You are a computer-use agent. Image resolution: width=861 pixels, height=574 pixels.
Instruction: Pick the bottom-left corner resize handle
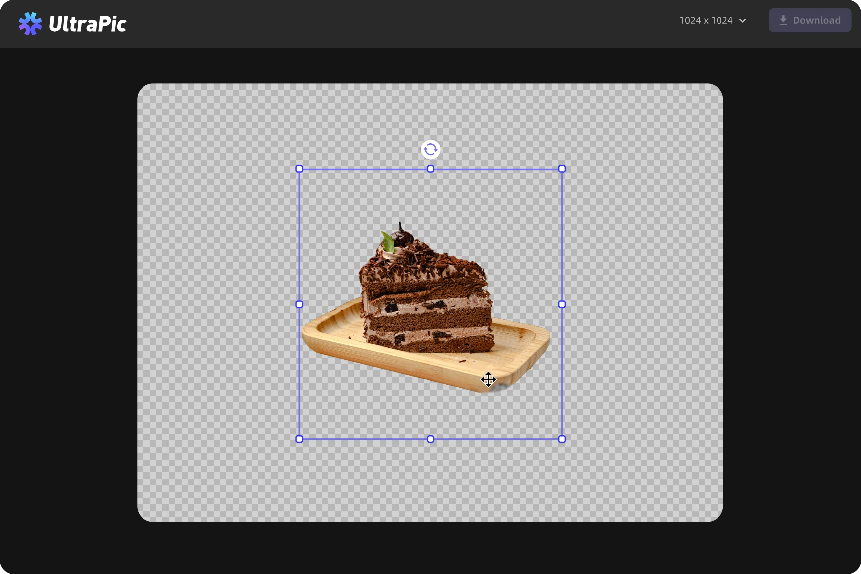pos(299,439)
